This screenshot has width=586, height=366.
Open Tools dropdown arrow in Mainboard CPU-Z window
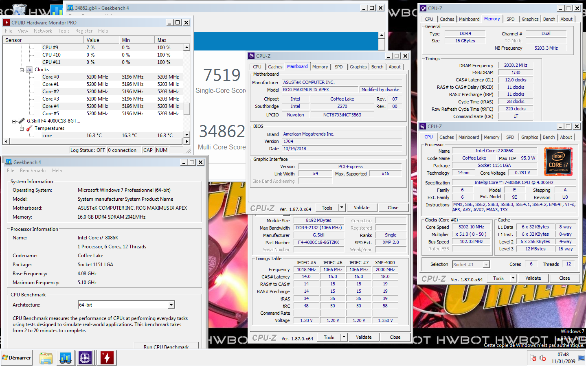point(342,208)
